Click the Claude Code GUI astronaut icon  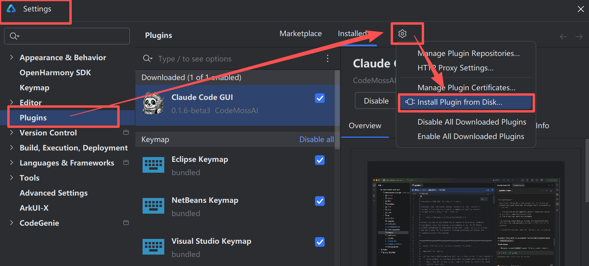pyautogui.click(x=153, y=103)
